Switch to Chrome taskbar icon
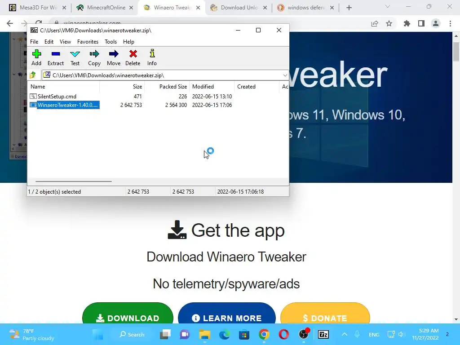 tap(264, 334)
